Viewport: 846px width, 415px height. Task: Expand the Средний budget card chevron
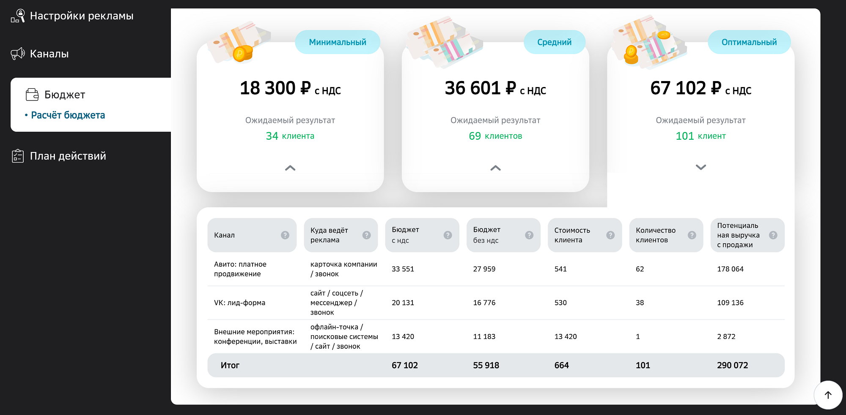(495, 168)
